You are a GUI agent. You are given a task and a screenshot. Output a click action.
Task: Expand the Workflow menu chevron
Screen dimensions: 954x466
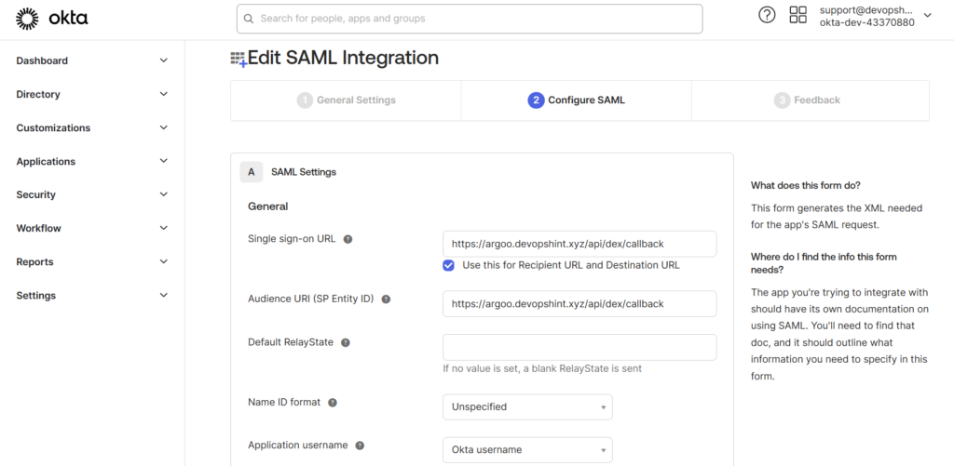coord(163,229)
